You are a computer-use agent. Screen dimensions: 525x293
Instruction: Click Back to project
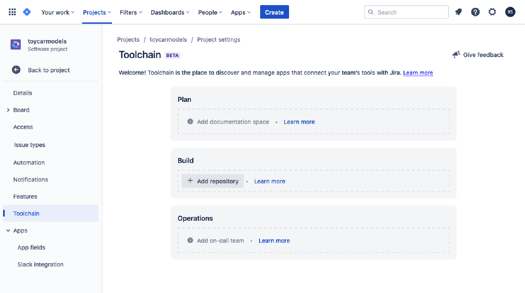pyautogui.click(x=49, y=70)
